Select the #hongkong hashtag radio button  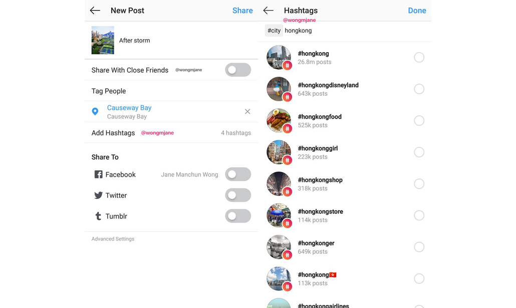tap(419, 58)
